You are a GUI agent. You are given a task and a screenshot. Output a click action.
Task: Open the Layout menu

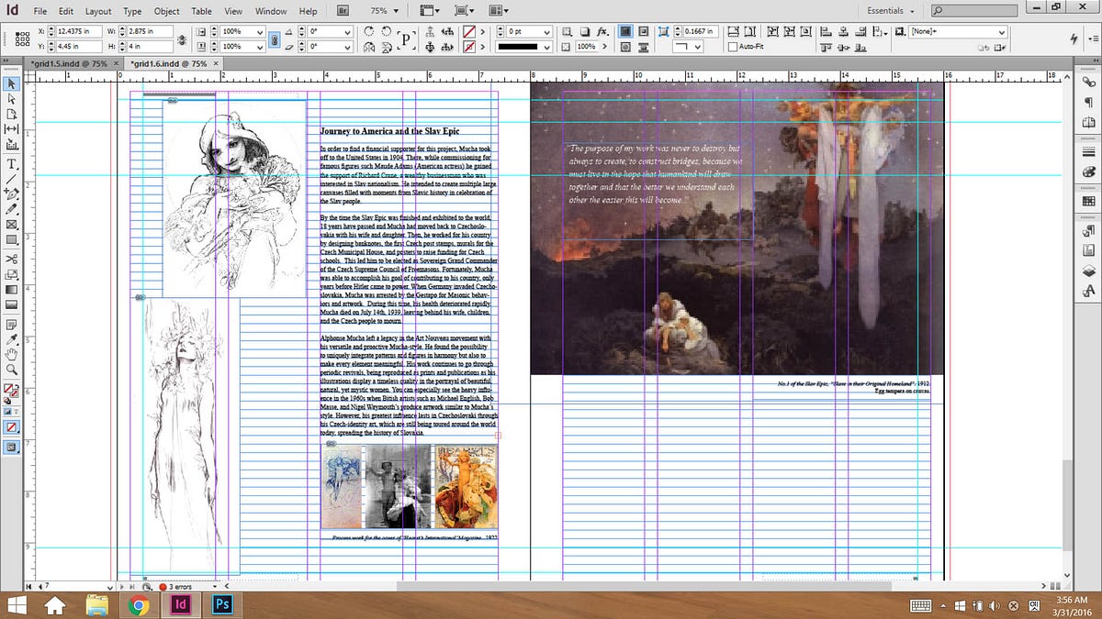[98, 11]
